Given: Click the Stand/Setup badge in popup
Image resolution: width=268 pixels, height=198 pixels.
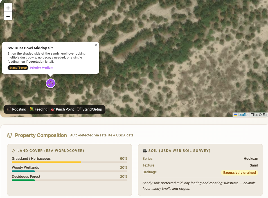Looking at the screenshot, I should click(18, 67).
